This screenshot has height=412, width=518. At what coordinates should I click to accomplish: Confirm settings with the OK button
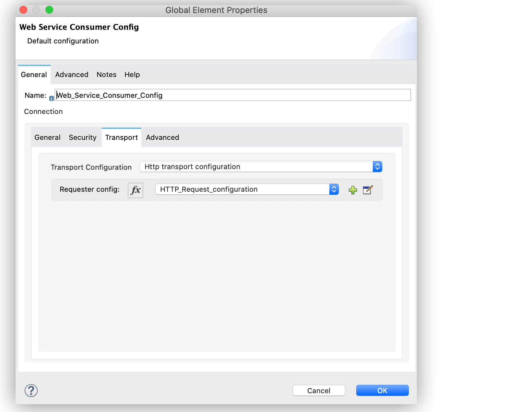click(x=382, y=391)
